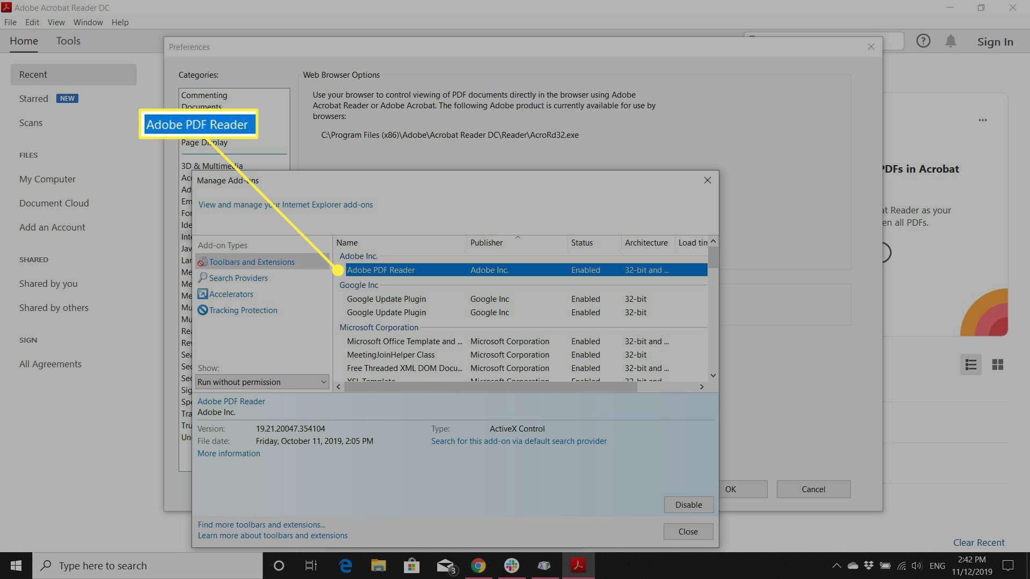Open File Explorer from taskbar

pos(378,566)
